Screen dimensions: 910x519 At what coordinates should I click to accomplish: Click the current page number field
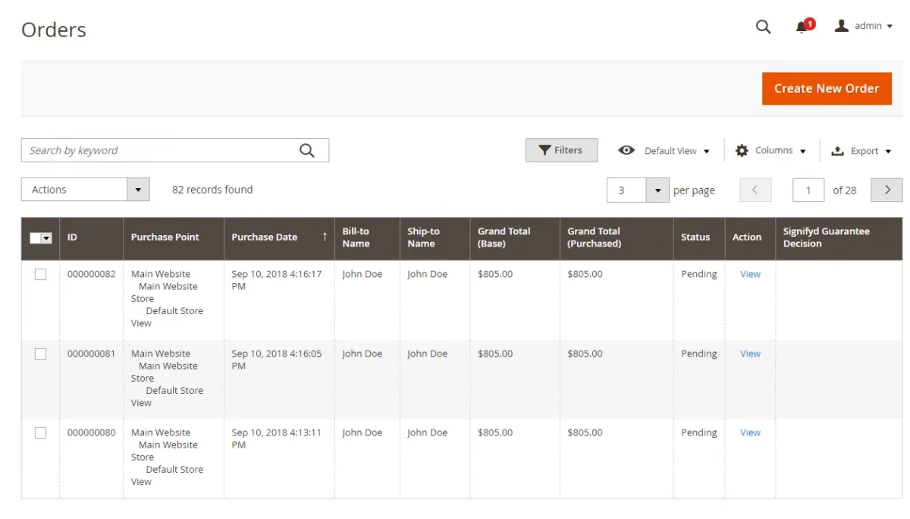point(808,190)
